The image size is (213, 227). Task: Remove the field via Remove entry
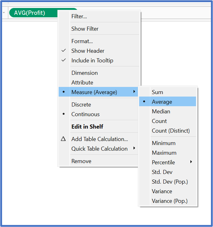tap(81, 161)
